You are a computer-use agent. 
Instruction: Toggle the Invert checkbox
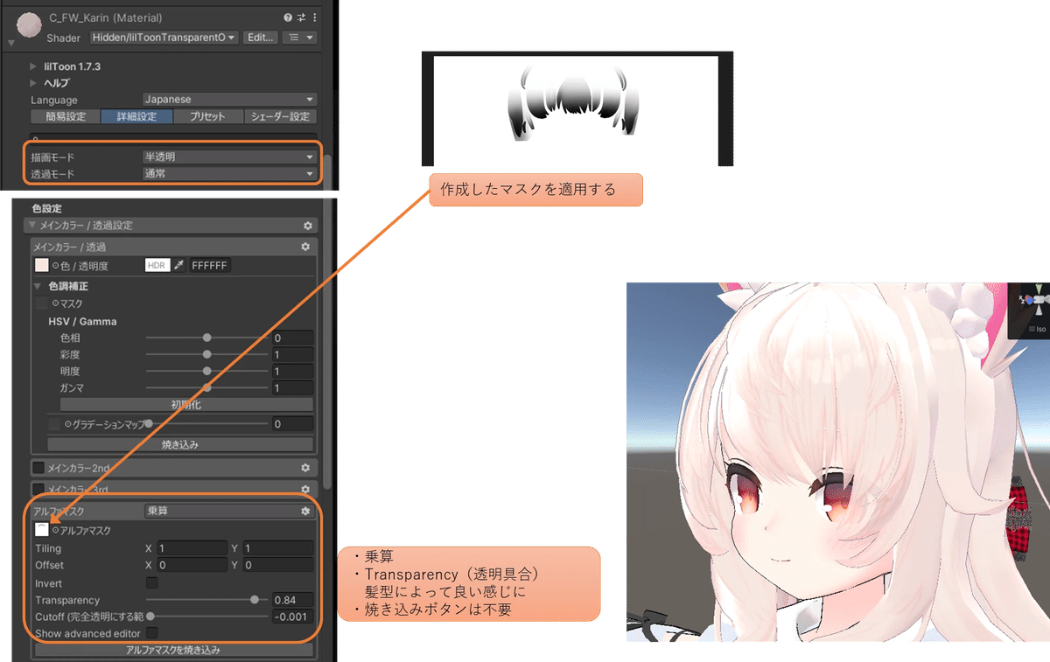pos(152,582)
